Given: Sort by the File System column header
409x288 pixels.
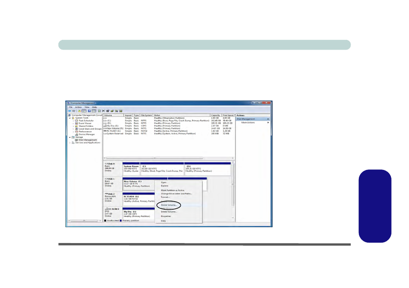Looking at the screenshot, I should point(146,115).
